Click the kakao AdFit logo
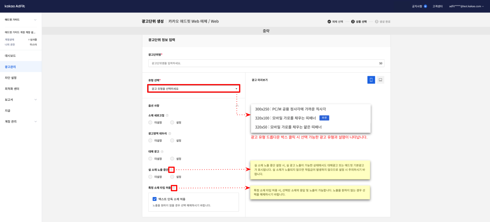The width and height of the screenshot is (490, 222). click(15, 6)
